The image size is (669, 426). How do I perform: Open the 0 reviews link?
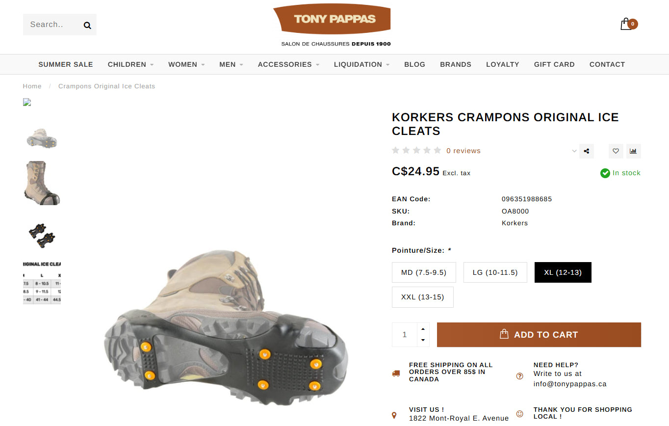tap(463, 151)
